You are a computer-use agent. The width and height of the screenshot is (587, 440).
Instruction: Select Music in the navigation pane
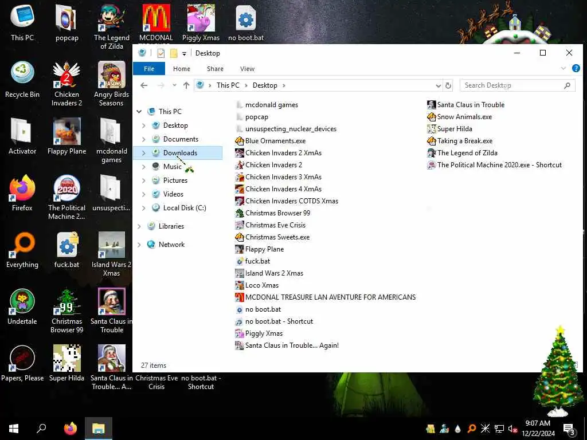click(x=172, y=167)
